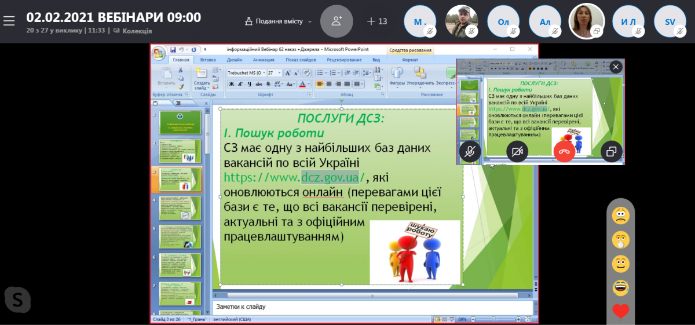Switch to the 'Вставка' ribbon tab
The image size is (695, 325).
[x=208, y=60]
